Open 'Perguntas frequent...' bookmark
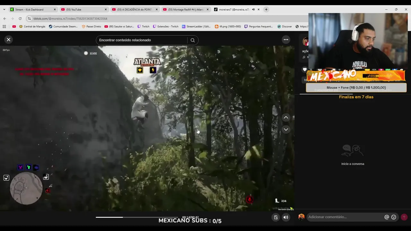This screenshot has height=231, width=411. pos(258,27)
